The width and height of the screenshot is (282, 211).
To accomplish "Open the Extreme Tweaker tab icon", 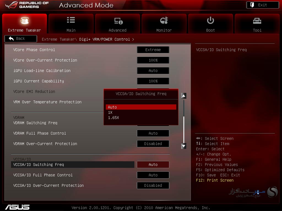I will click(25, 20).
